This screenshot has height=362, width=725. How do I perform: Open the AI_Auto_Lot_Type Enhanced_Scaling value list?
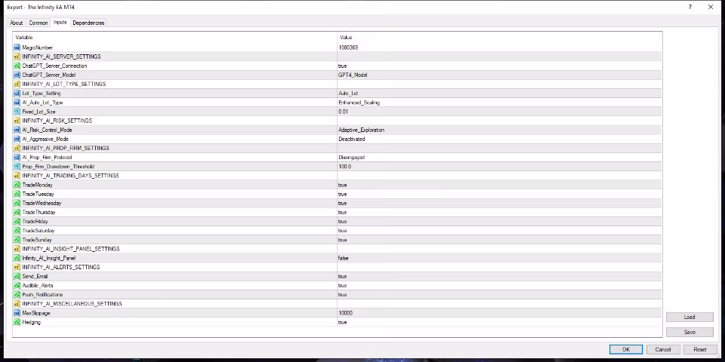499,103
